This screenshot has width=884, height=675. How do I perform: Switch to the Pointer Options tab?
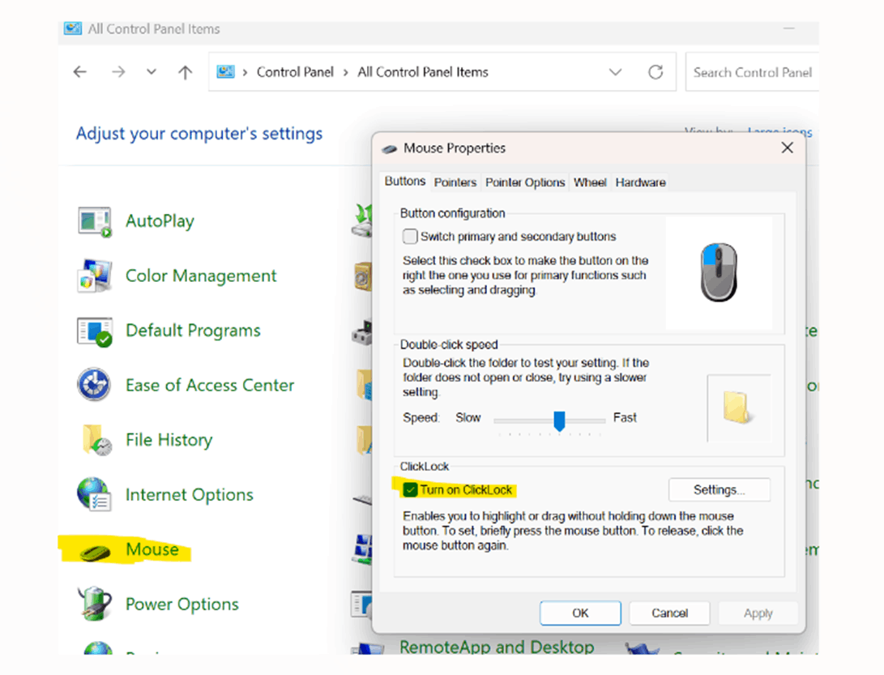[525, 182]
